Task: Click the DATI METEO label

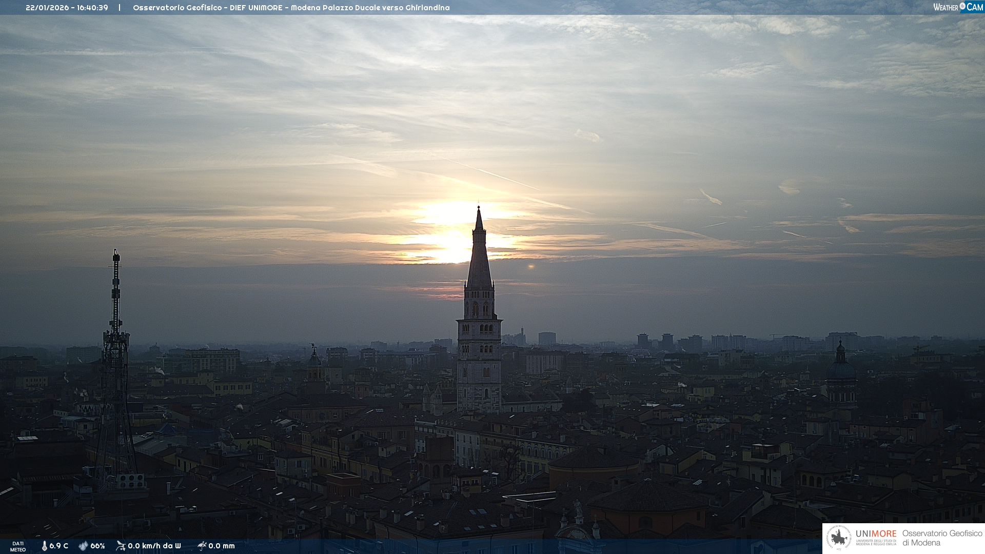Action: pos(18,546)
